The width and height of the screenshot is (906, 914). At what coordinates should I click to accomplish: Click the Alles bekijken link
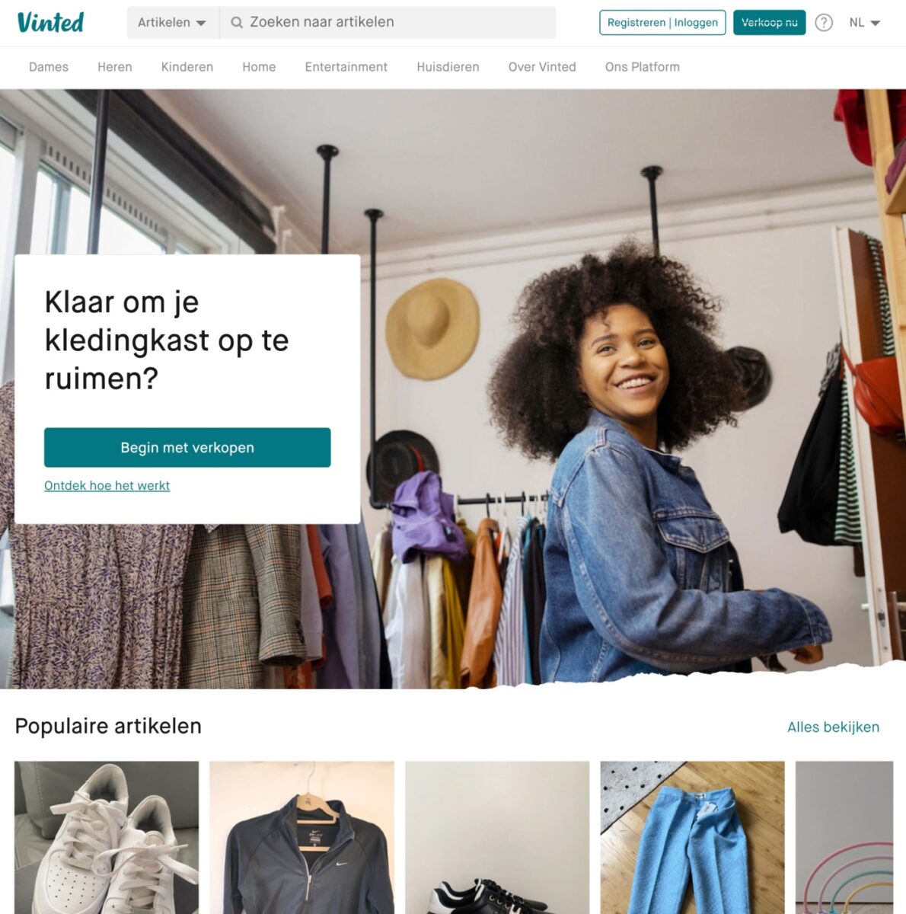point(833,727)
